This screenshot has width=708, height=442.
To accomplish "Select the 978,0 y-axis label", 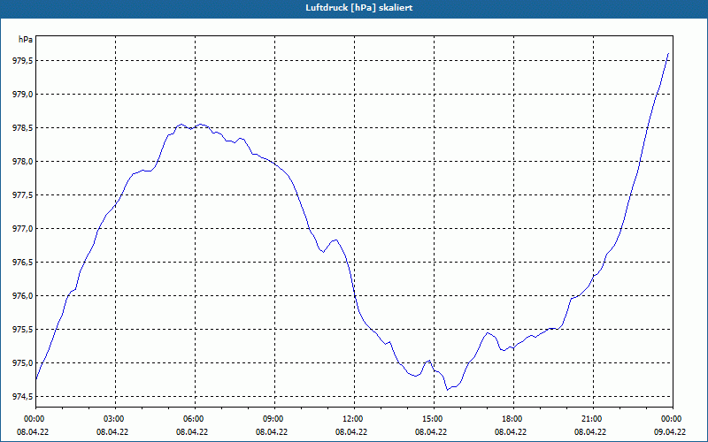I will point(23,162).
